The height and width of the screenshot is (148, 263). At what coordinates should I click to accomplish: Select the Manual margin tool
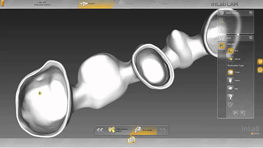point(231,59)
